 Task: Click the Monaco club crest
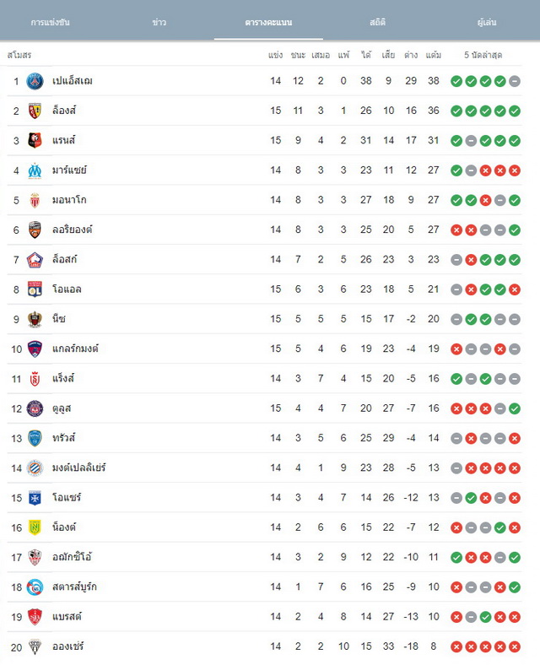point(35,200)
